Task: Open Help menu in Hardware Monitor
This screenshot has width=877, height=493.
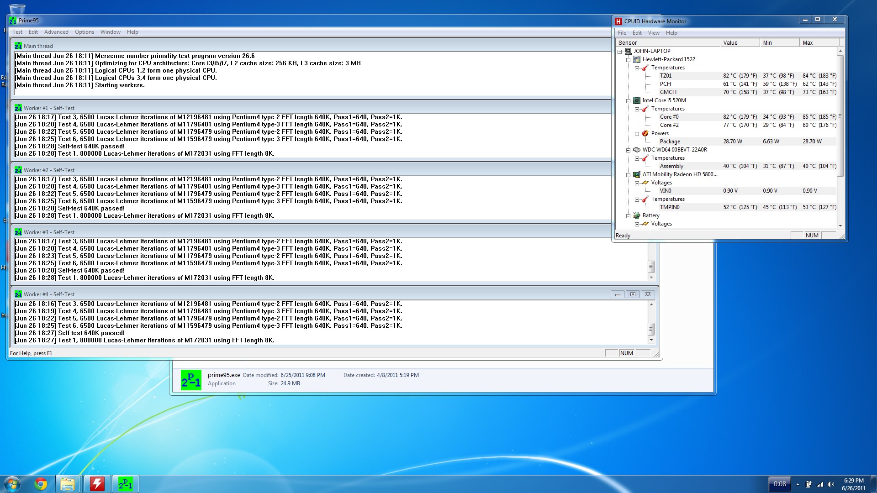Action: [x=671, y=33]
